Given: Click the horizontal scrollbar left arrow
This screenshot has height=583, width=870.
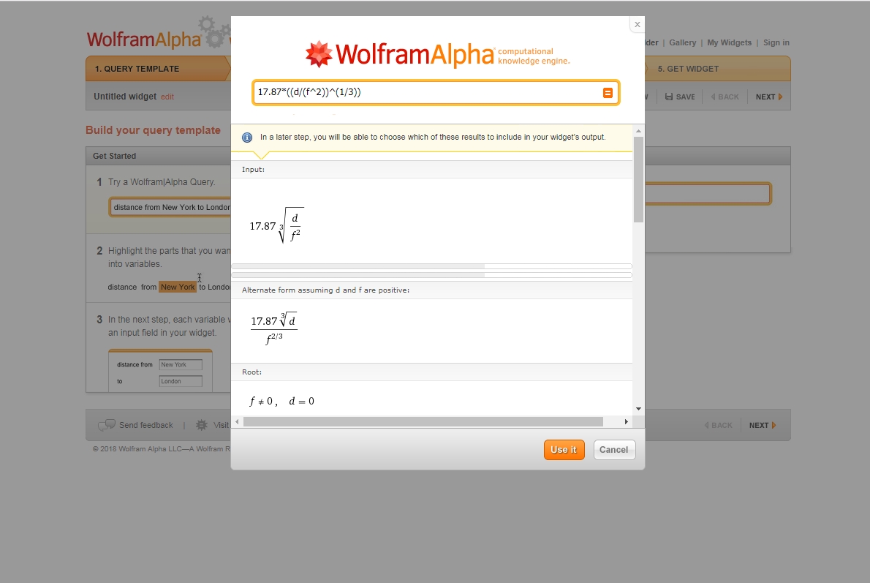Looking at the screenshot, I should (238, 422).
